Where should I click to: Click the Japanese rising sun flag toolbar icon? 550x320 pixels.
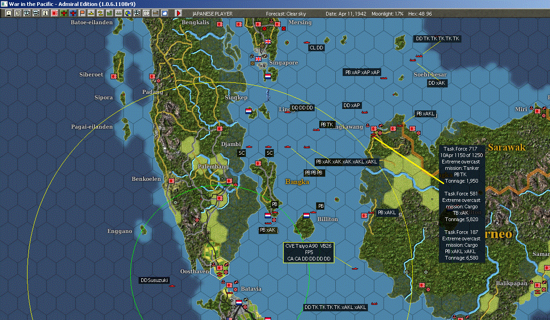tap(55, 13)
